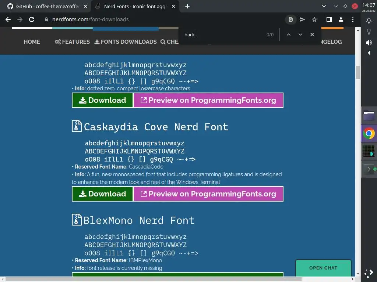Open the application launcher at panel bottom
Screen dimensions: 377x282
tap(369, 273)
